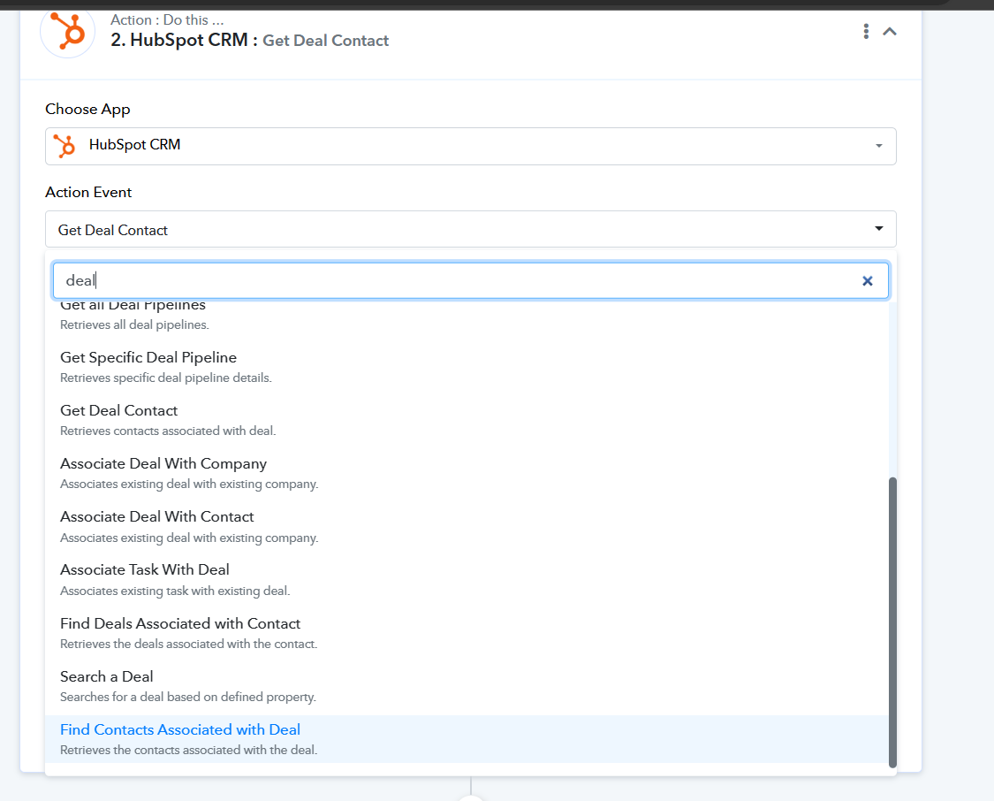Click the 'Choose App' label
The width and height of the screenshot is (994, 801).
click(87, 109)
